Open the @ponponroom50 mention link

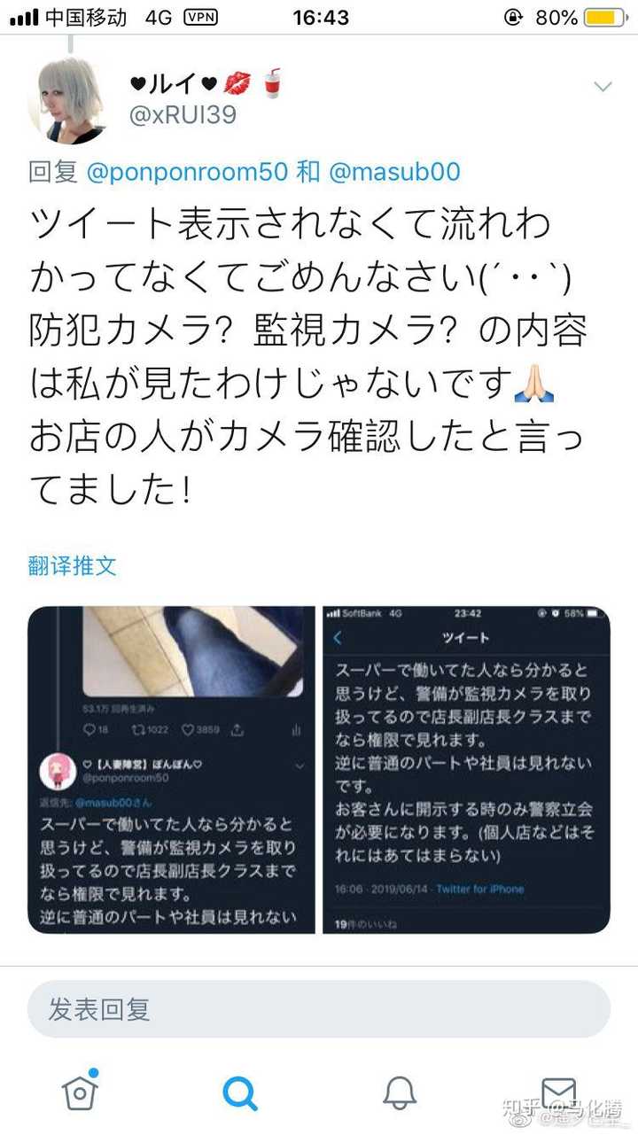tap(188, 171)
